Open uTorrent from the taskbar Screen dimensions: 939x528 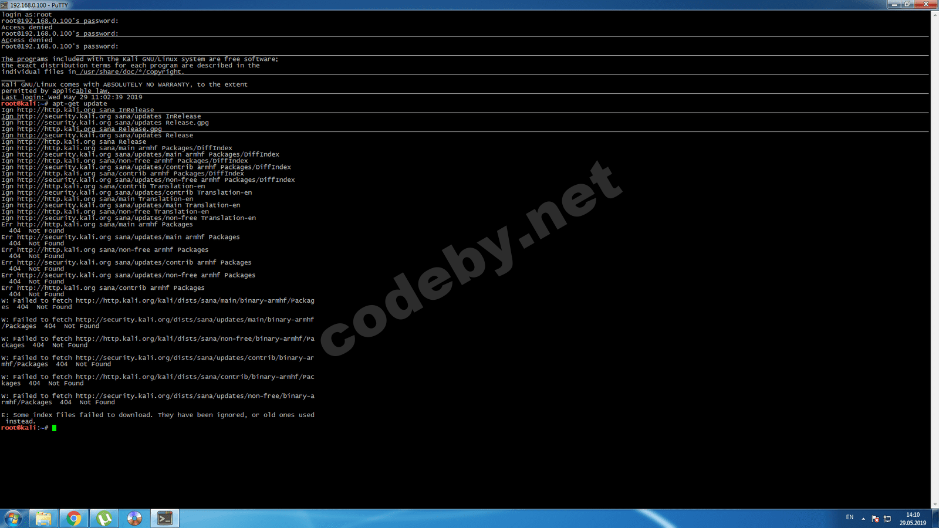point(104,519)
